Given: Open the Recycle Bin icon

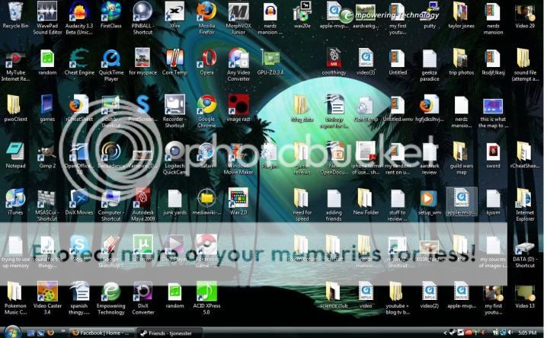Looking at the screenshot, I should pyautogui.click(x=15, y=12).
